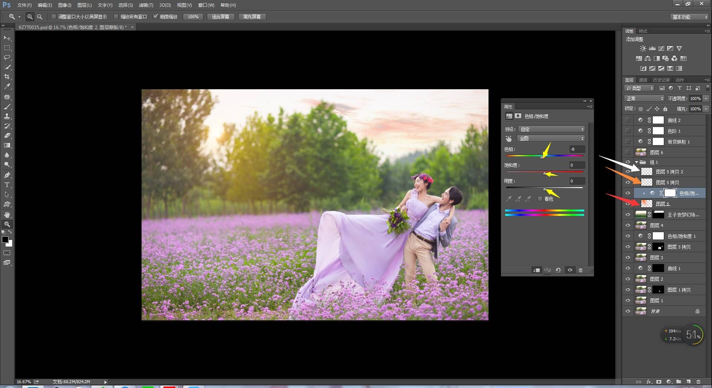This screenshot has height=388, width=712.
Task: Open the 正常 blend mode dropdown
Action: coord(644,98)
